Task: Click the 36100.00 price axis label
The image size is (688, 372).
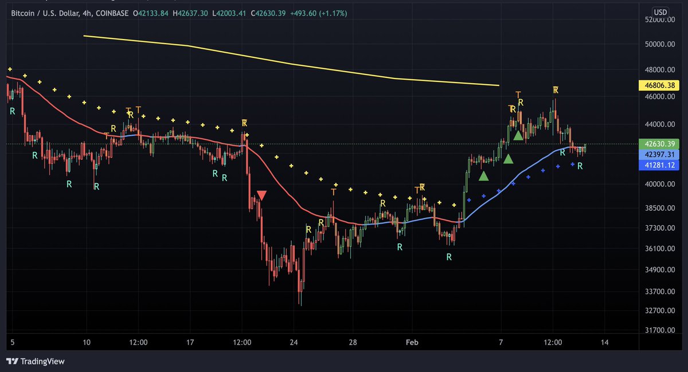Action: pyautogui.click(x=659, y=249)
